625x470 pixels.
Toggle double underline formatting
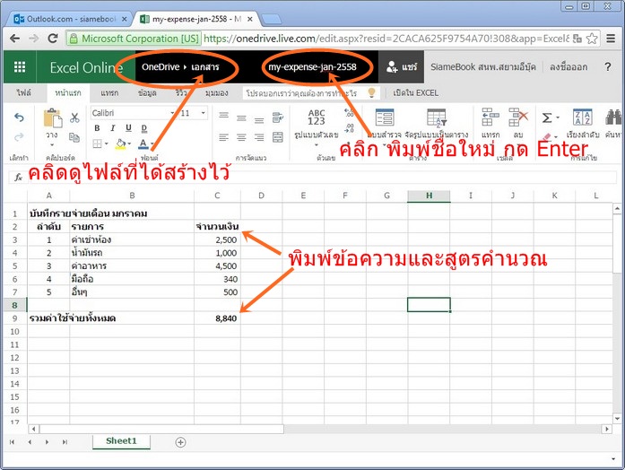(144, 128)
